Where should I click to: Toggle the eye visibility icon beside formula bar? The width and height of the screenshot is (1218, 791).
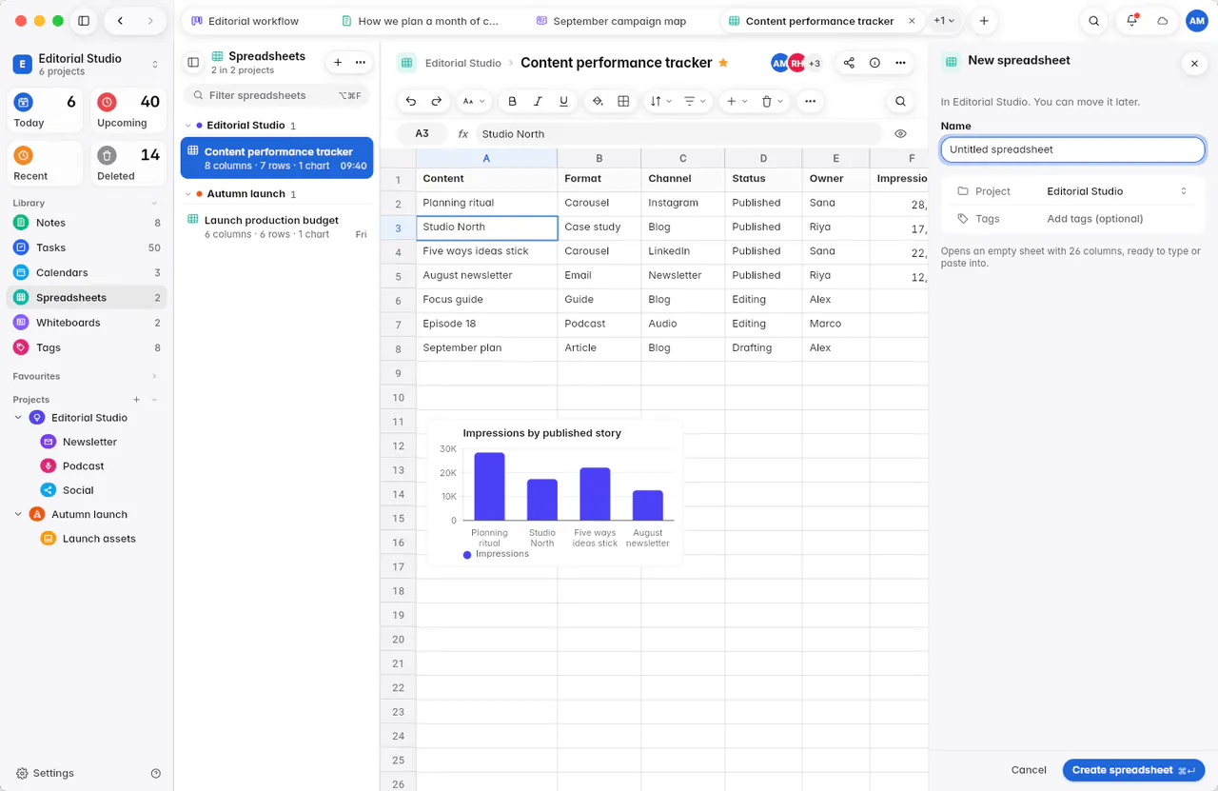[x=900, y=134]
